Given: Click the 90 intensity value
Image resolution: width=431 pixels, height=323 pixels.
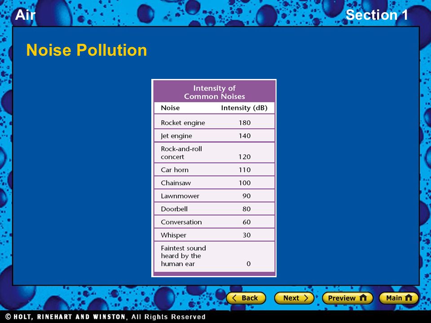Looking at the screenshot, I should [x=246, y=196].
